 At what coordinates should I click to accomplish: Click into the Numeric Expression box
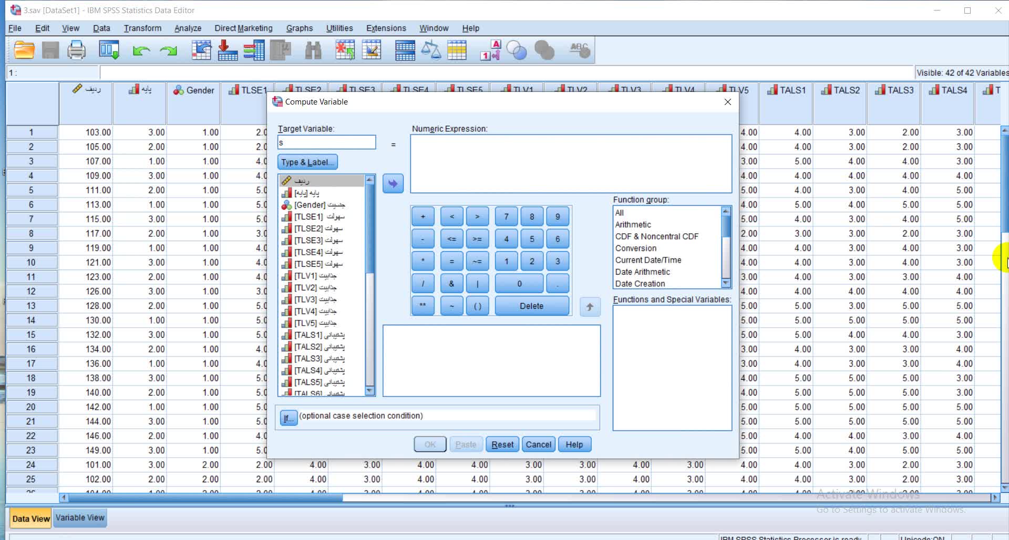tap(571, 164)
